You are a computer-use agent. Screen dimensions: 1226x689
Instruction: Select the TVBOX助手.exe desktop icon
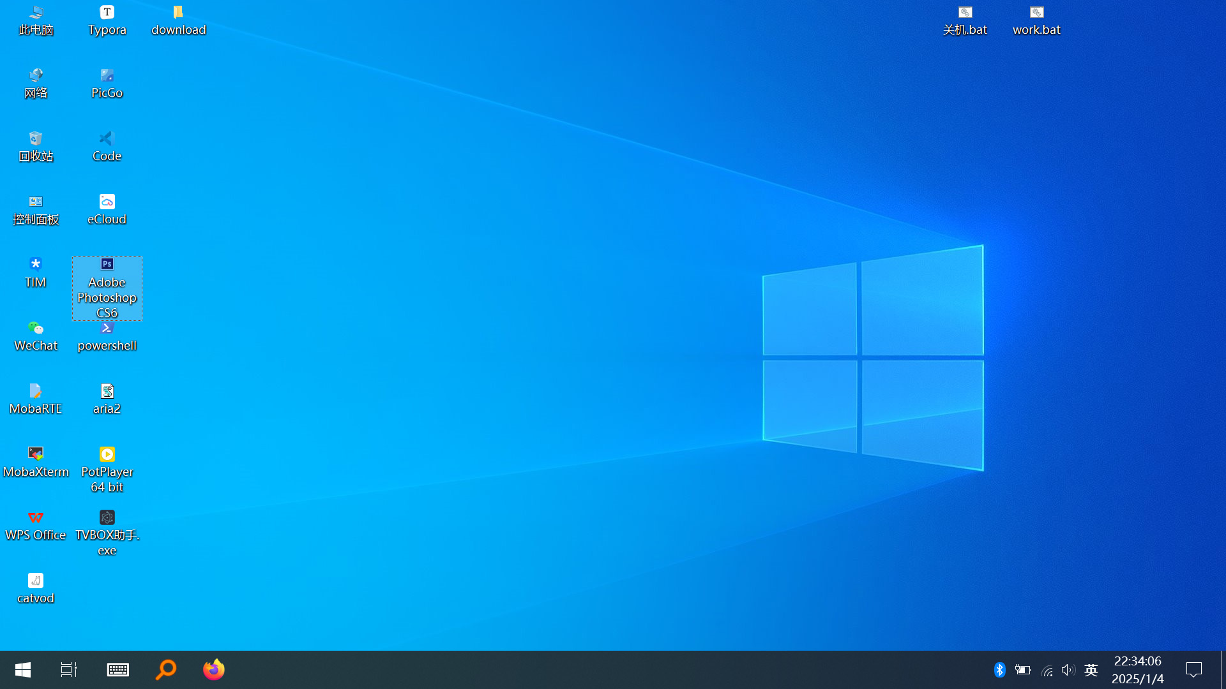click(x=107, y=533)
